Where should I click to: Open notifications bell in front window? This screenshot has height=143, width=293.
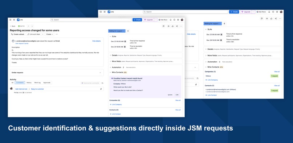[x=170, y=20]
